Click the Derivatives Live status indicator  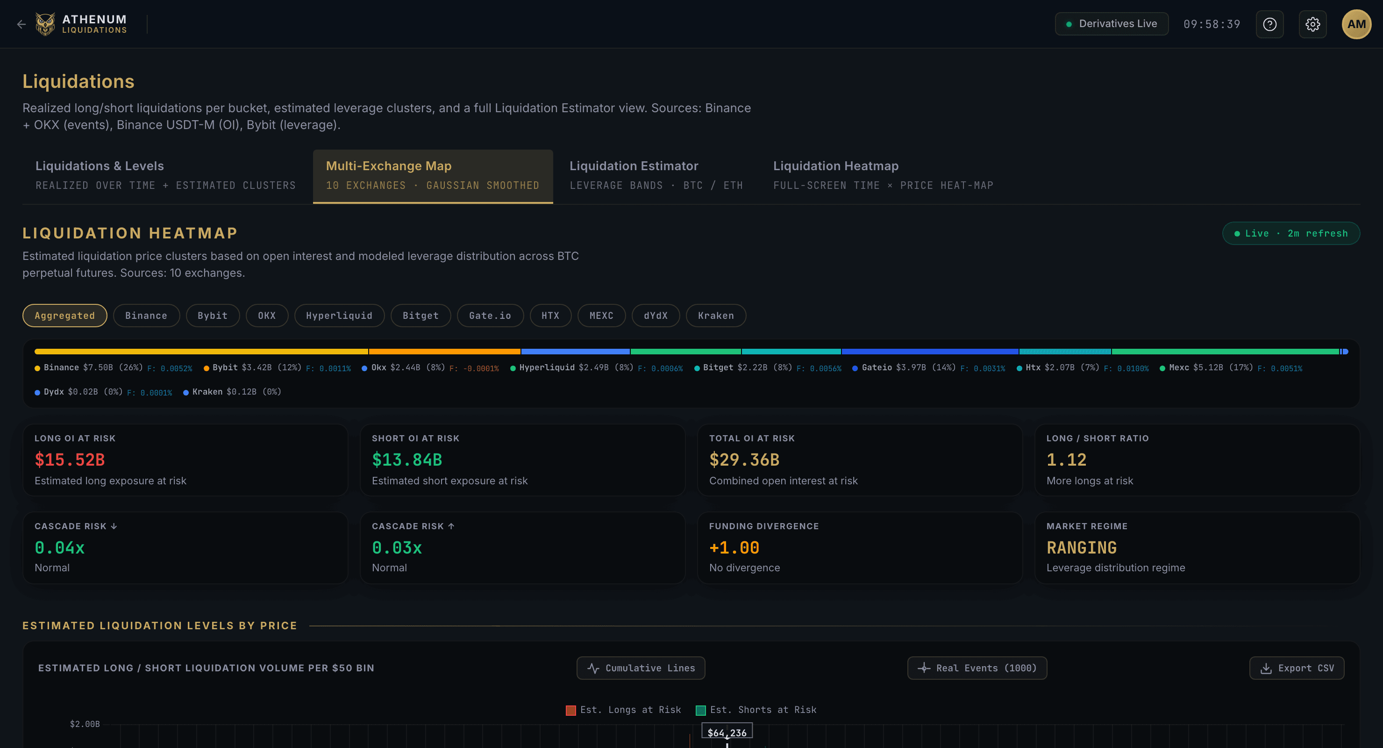point(1112,24)
